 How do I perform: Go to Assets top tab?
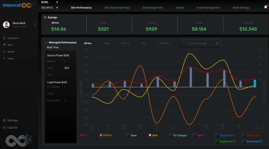[180, 8]
